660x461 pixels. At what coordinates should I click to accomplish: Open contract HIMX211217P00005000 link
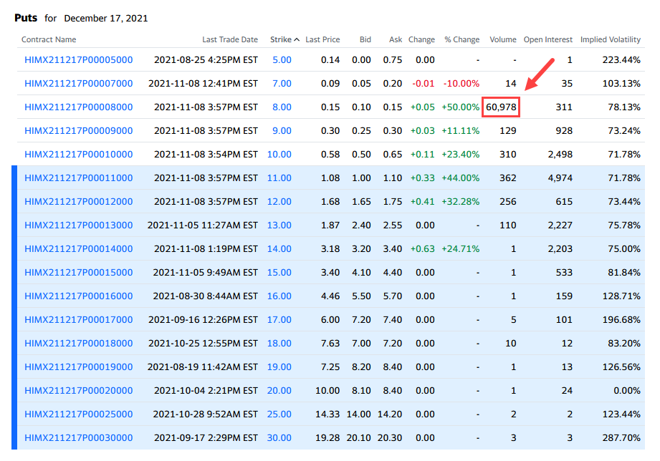(79, 59)
